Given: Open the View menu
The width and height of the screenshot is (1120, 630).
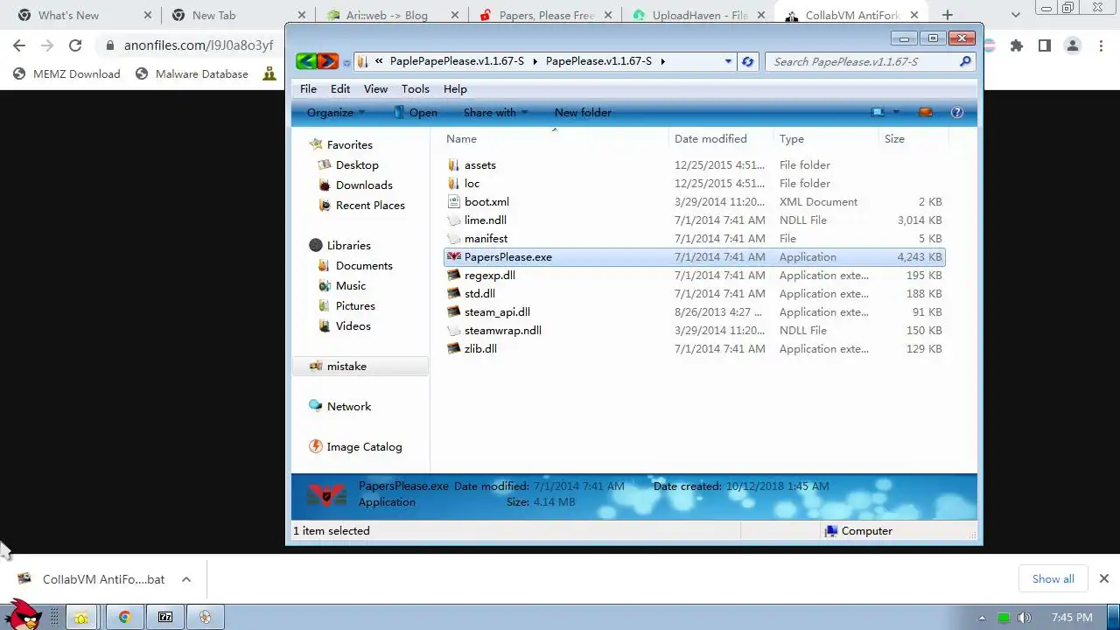Looking at the screenshot, I should [x=375, y=88].
